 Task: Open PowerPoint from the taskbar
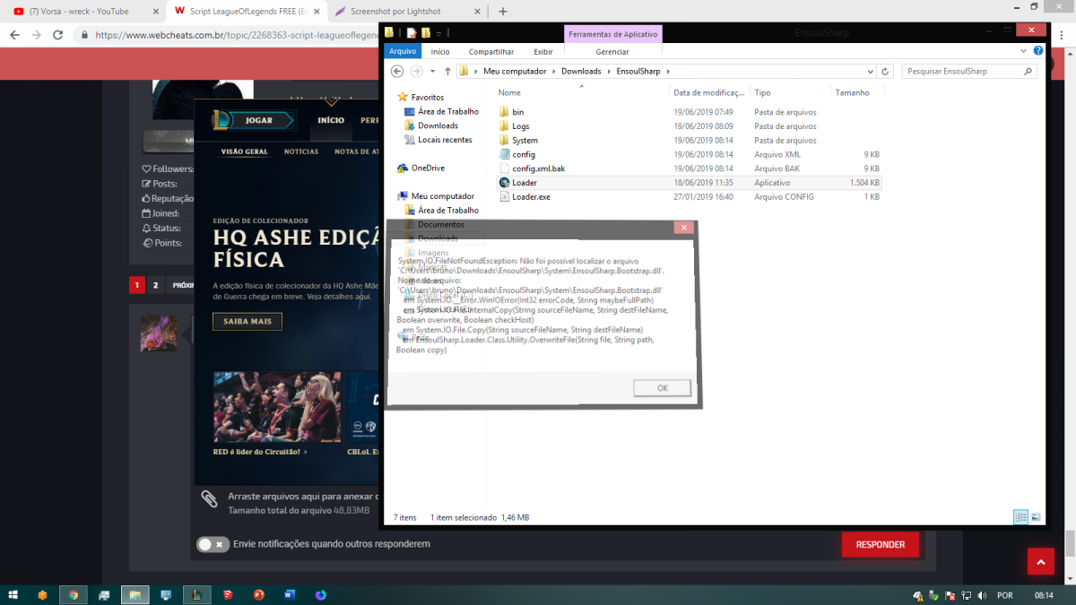coord(259,594)
